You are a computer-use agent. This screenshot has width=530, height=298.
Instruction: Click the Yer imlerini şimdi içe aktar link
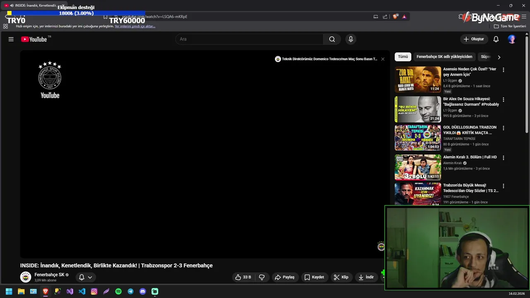135,26
